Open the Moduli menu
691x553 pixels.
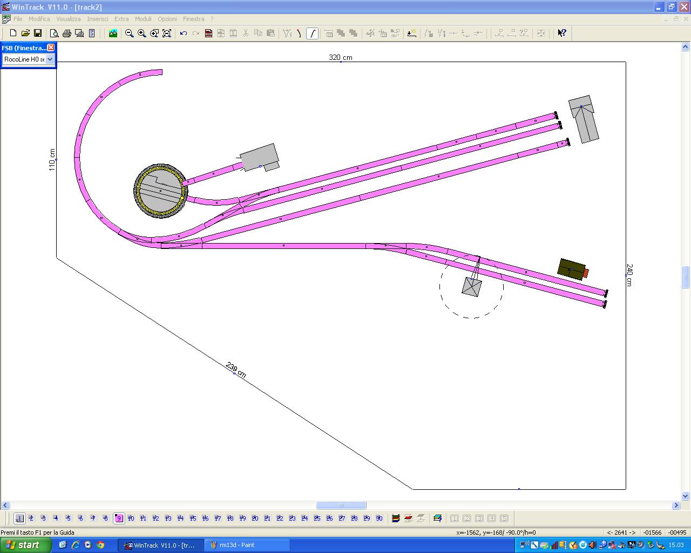point(143,19)
